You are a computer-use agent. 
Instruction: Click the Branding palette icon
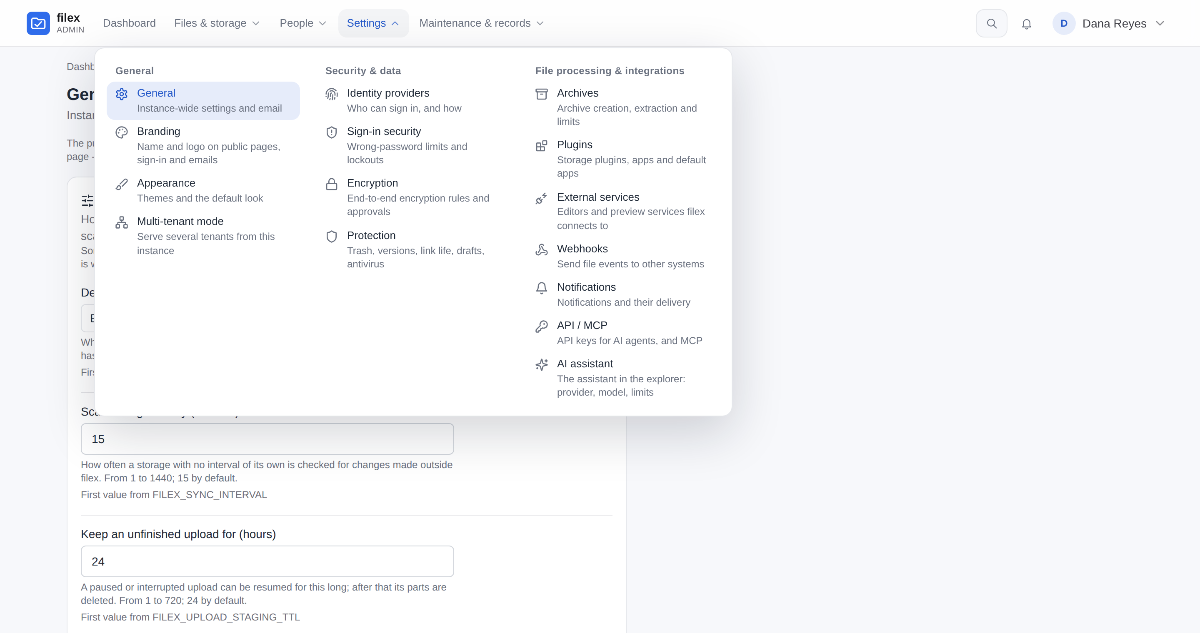(x=122, y=132)
